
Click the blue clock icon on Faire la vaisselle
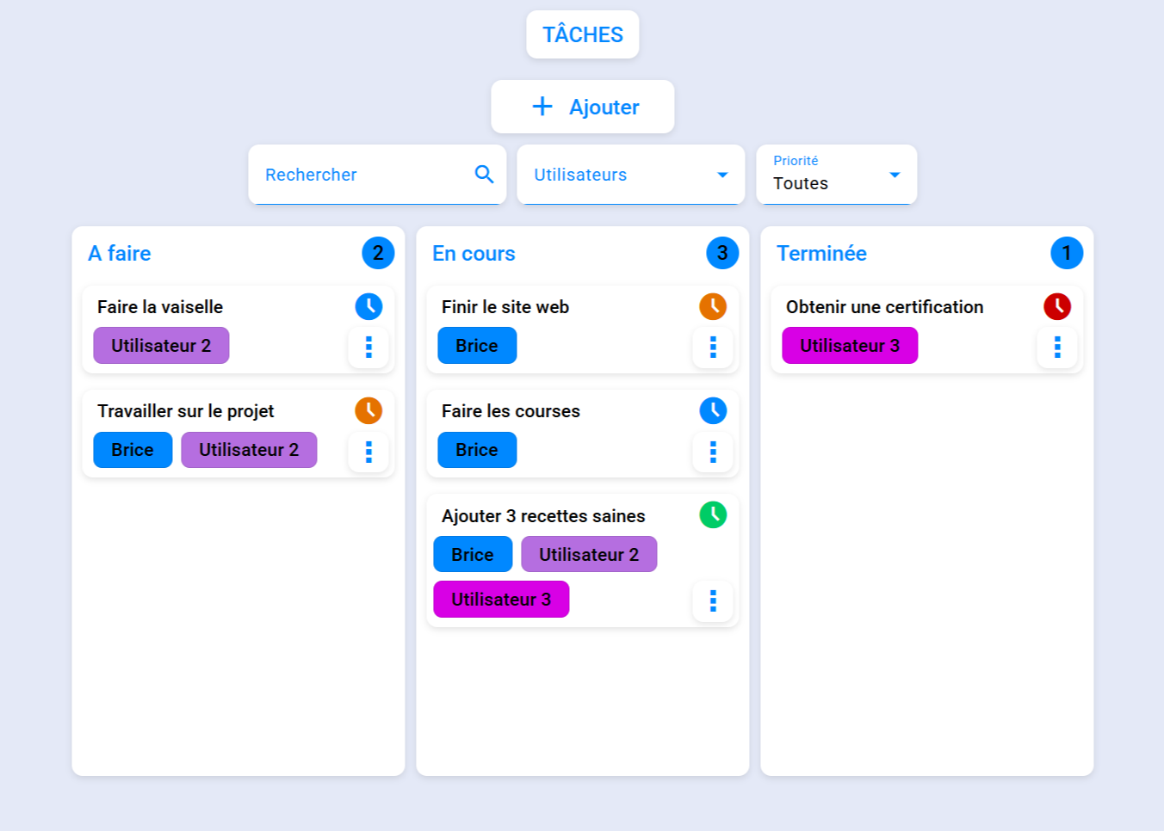[x=368, y=306]
